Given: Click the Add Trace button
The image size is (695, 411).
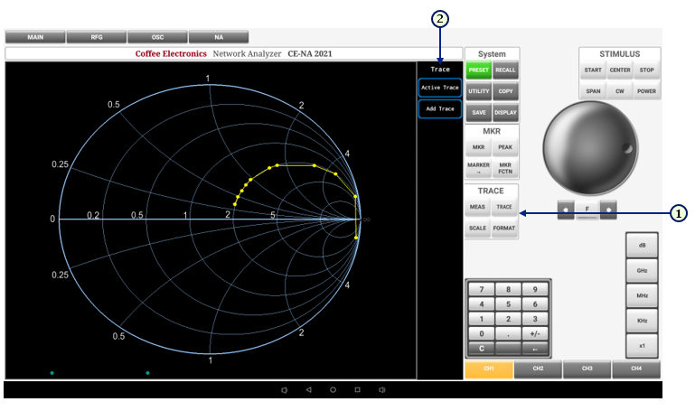Looking at the screenshot, I should [x=439, y=108].
